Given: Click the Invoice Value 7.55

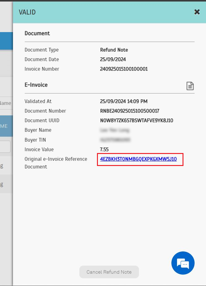Looking at the screenshot, I should [x=104, y=149].
